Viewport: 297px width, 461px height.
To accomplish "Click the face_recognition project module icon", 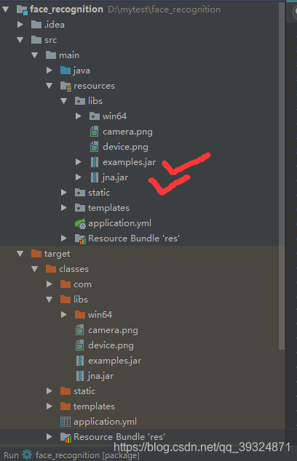I will [22, 9].
